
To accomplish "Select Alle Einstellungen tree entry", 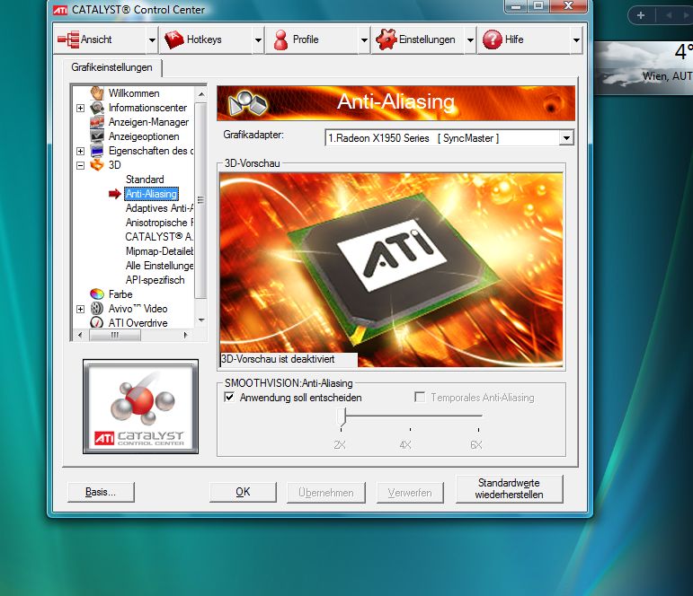I will click(x=159, y=266).
